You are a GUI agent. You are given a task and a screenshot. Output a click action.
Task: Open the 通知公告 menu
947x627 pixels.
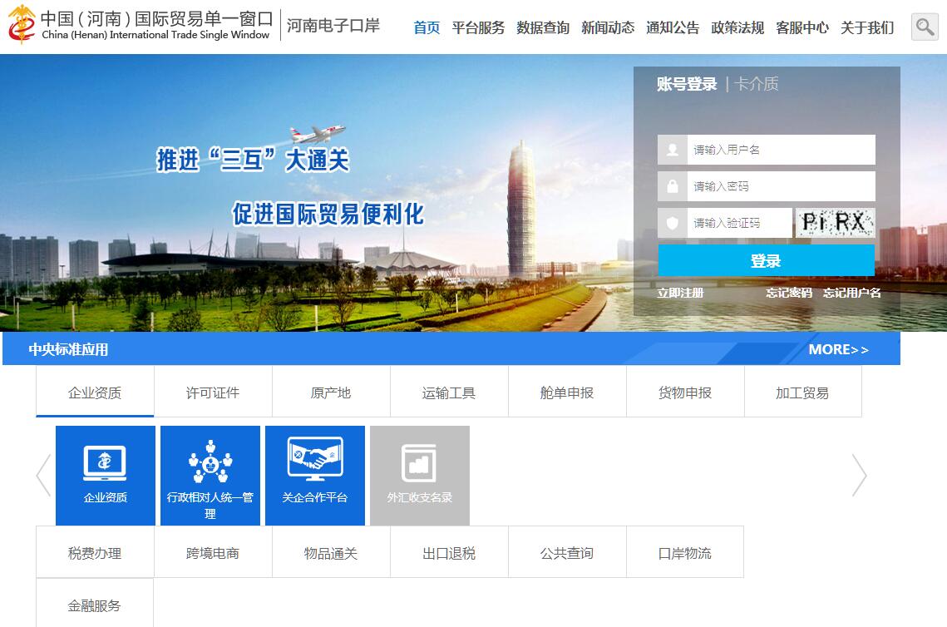[673, 27]
